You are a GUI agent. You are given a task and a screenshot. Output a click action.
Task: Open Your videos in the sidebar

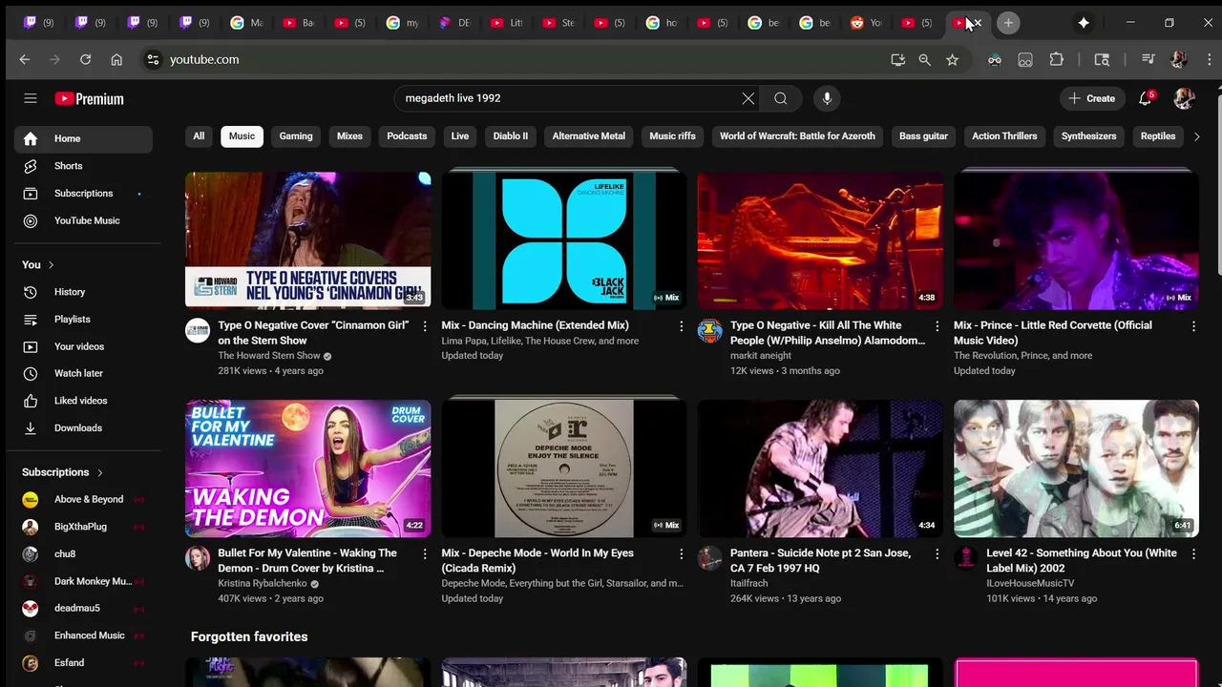tap(83, 346)
